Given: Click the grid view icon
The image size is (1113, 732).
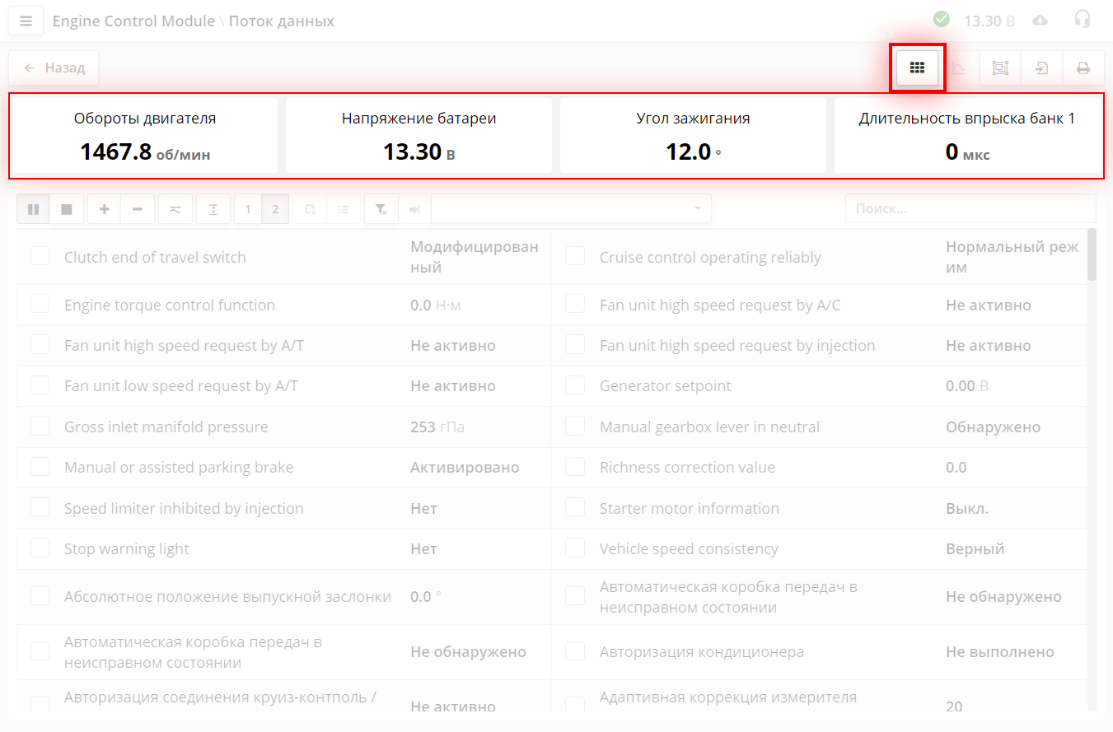Looking at the screenshot, I should tap(917, 68).
